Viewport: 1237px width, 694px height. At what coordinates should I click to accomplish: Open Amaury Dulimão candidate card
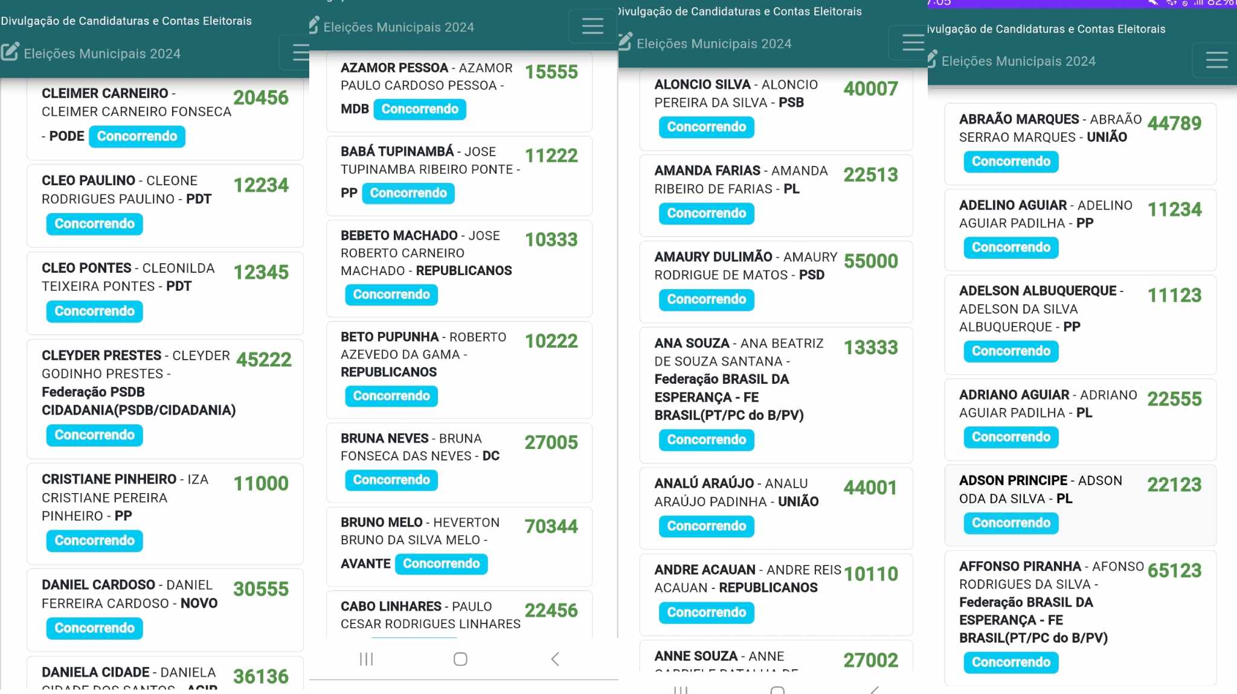pos(713,257)
